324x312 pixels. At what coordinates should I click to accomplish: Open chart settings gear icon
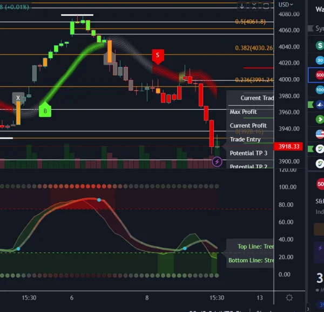[289, 297]
